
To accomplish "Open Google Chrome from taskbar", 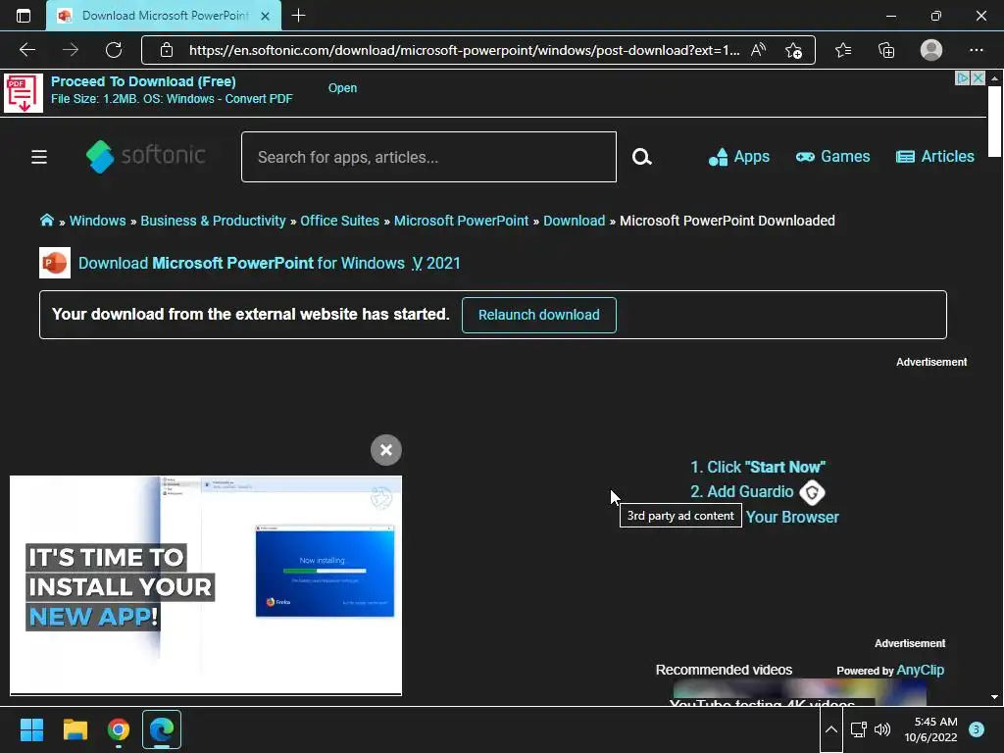I will [119, 729].
